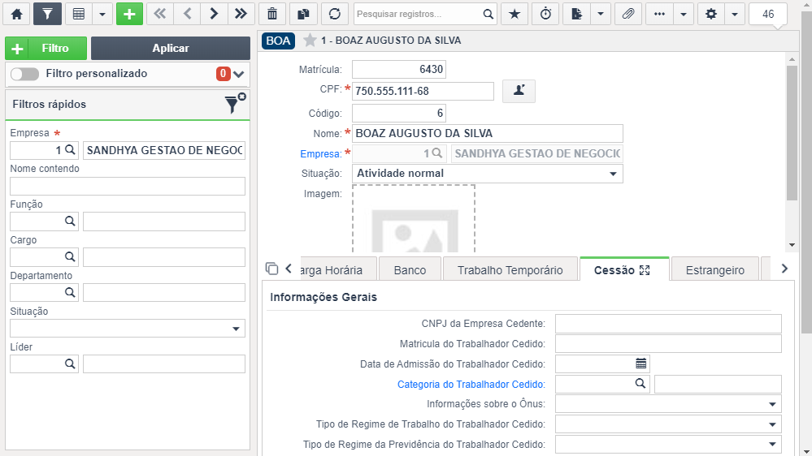
Task: Refresh the record data
Action: [x=335, y=14]
